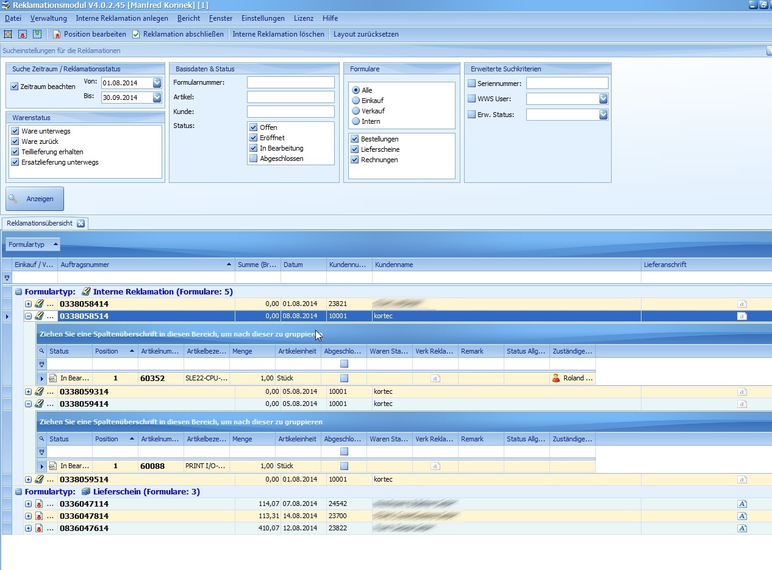Image resolution: width=772 pixels, height=570 pixels.
Task: Enable the Seriennummer search checkbox
Action: coord(471,84)
